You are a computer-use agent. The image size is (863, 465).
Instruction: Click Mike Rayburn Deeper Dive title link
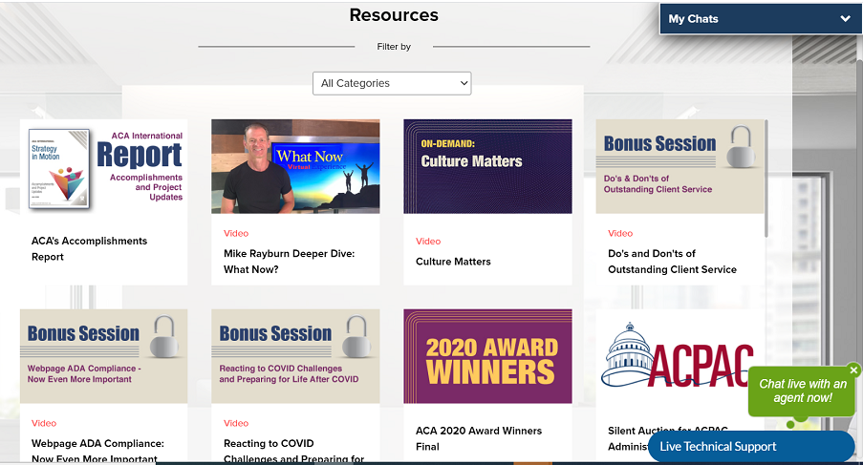289,261
